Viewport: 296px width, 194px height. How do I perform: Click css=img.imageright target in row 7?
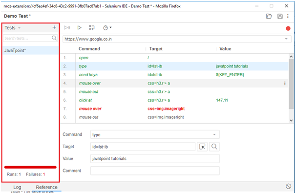coord(166,109)
